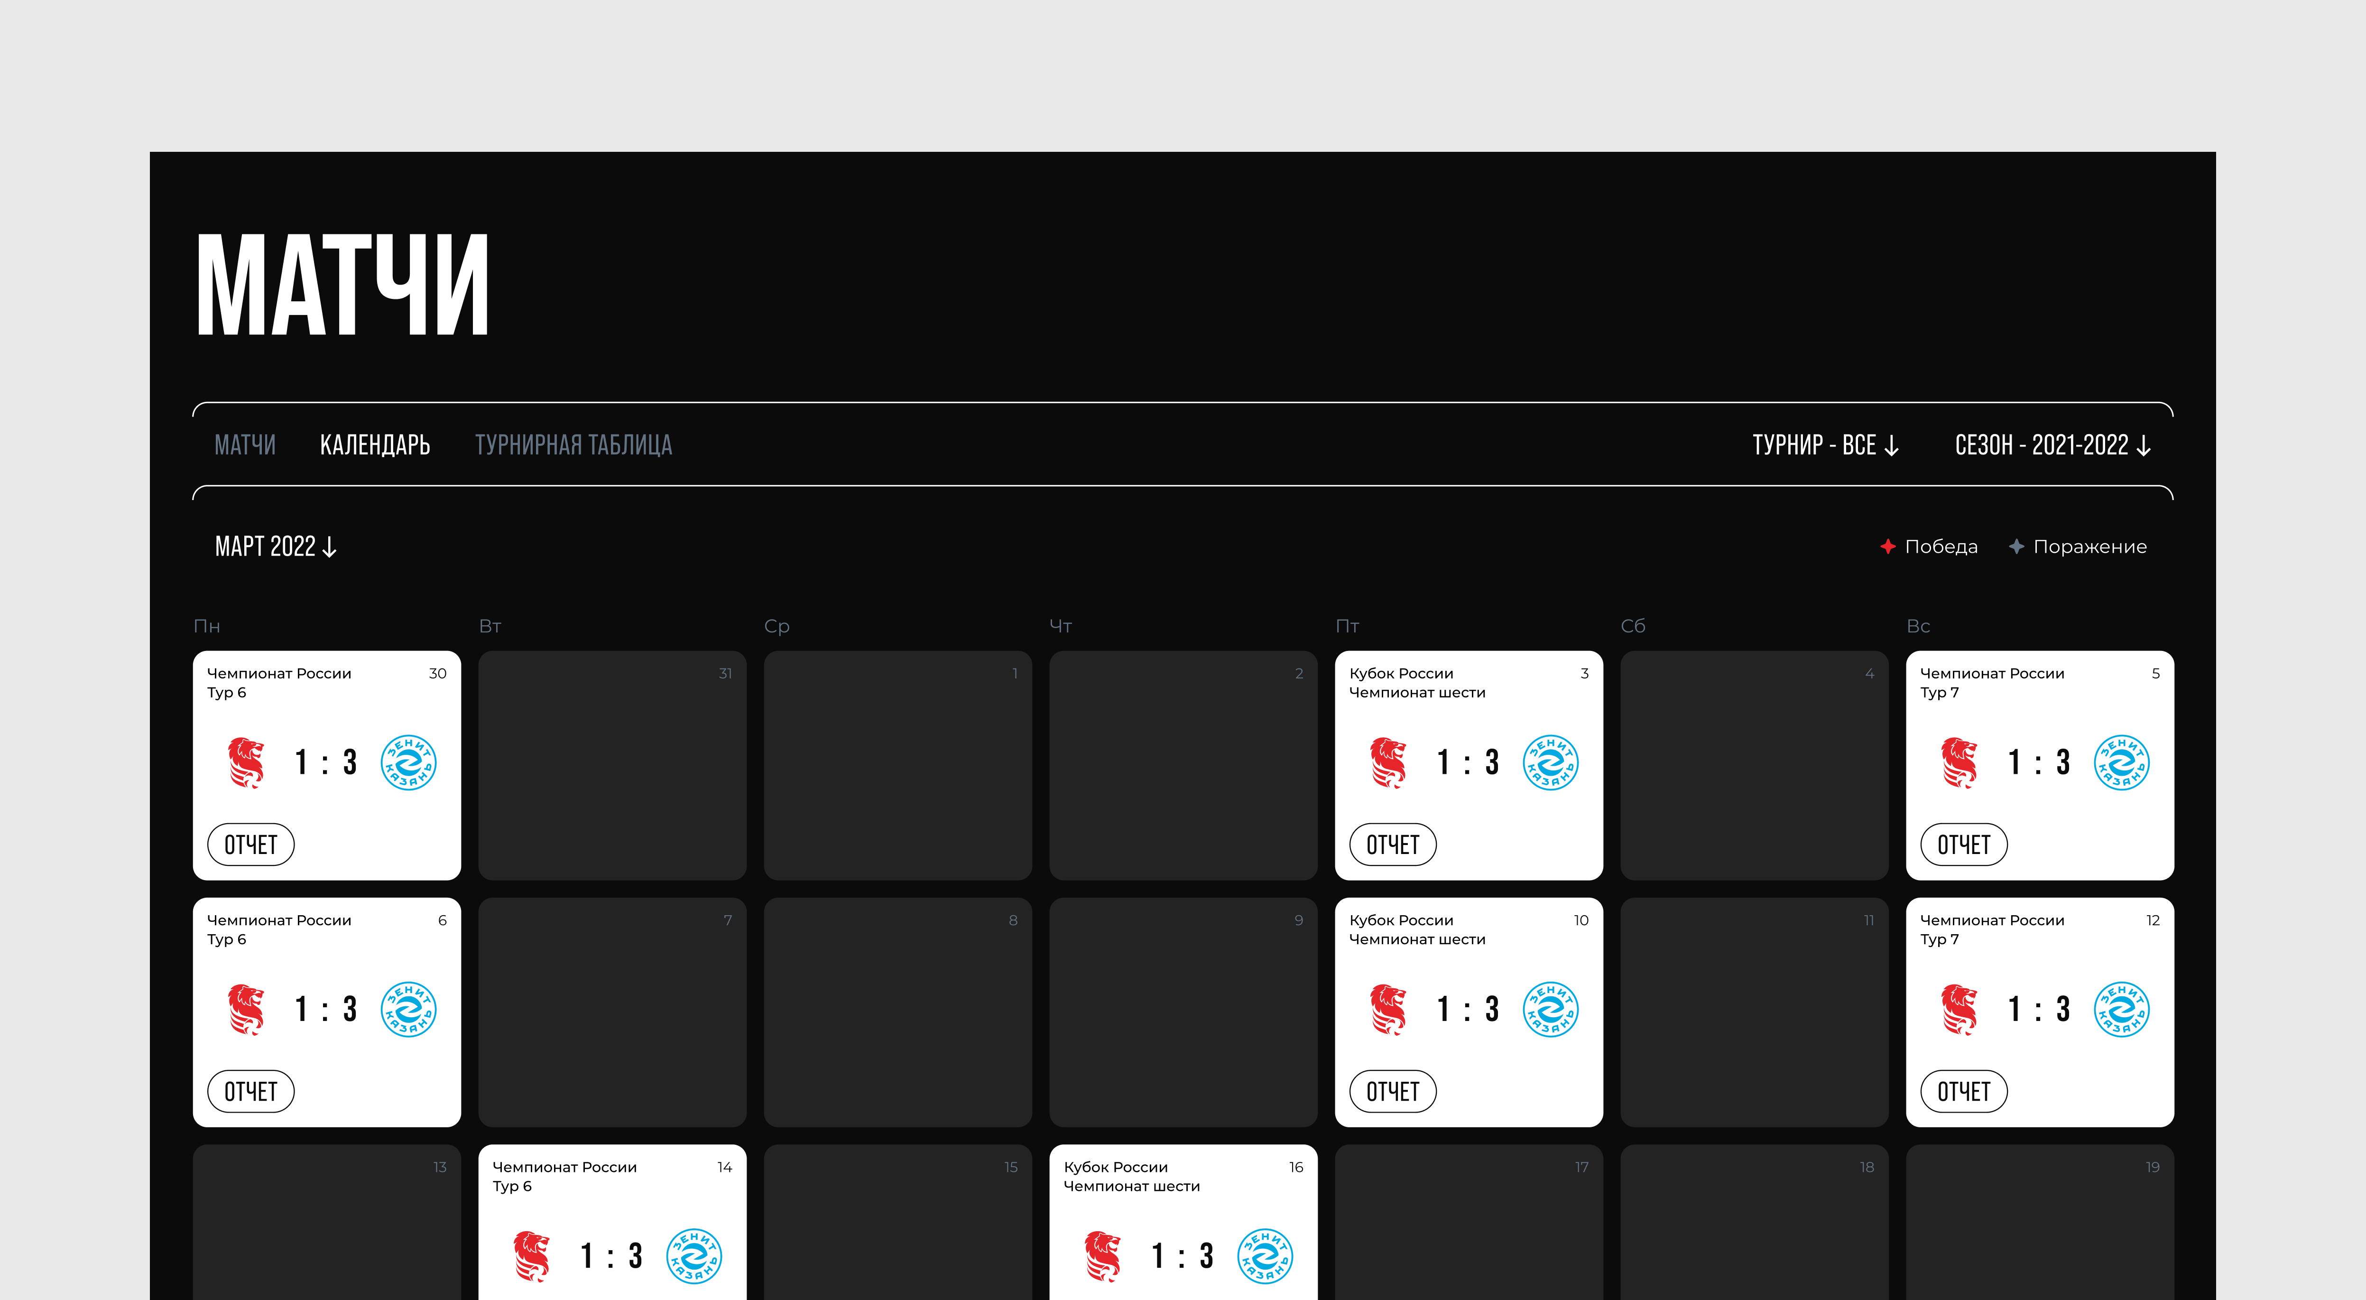Open ОТЧЕТ for the day 6 match
The width and height of the screenshot is (2366, 1300).
point(251,1091)
